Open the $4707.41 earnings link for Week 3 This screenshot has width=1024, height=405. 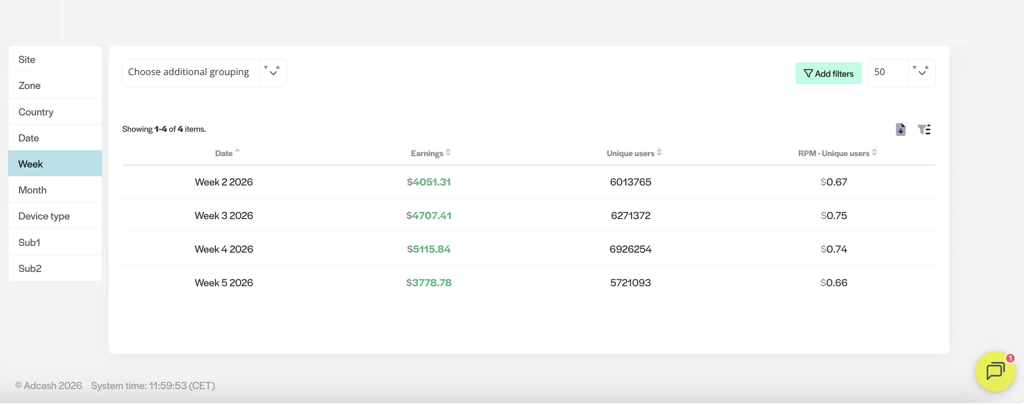[429, 215]
